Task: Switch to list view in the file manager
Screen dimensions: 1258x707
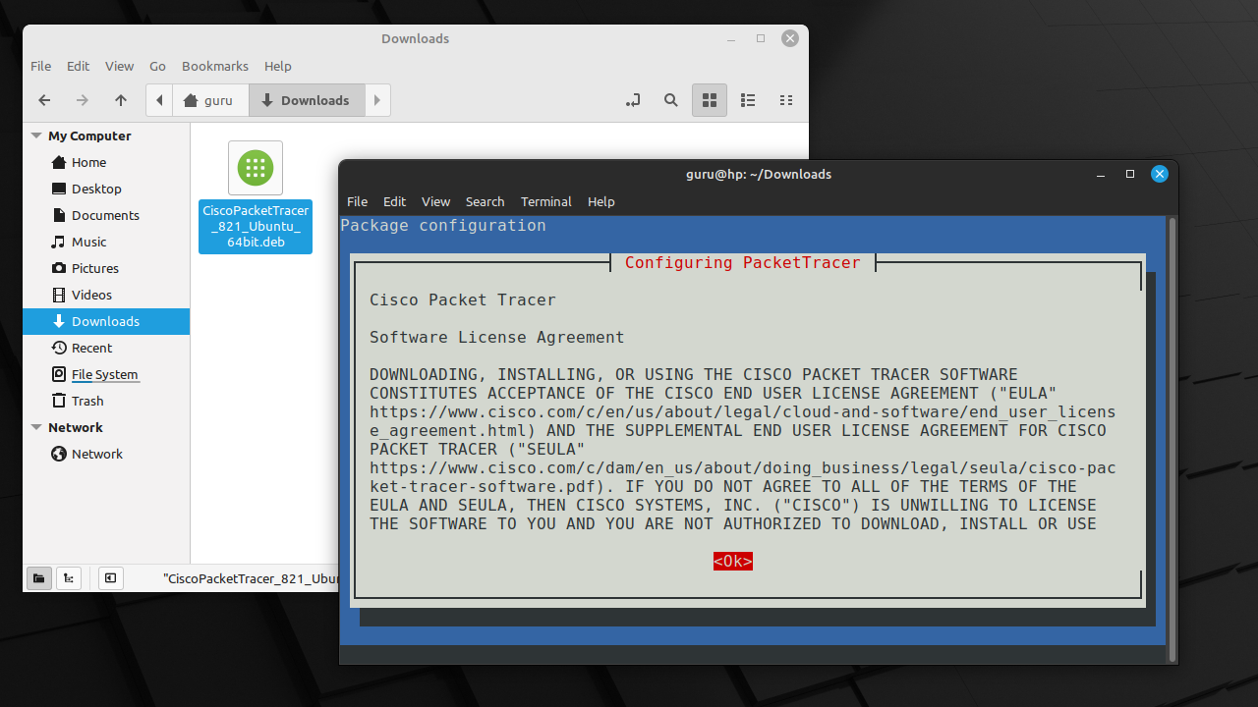Action: coord(748,100)
